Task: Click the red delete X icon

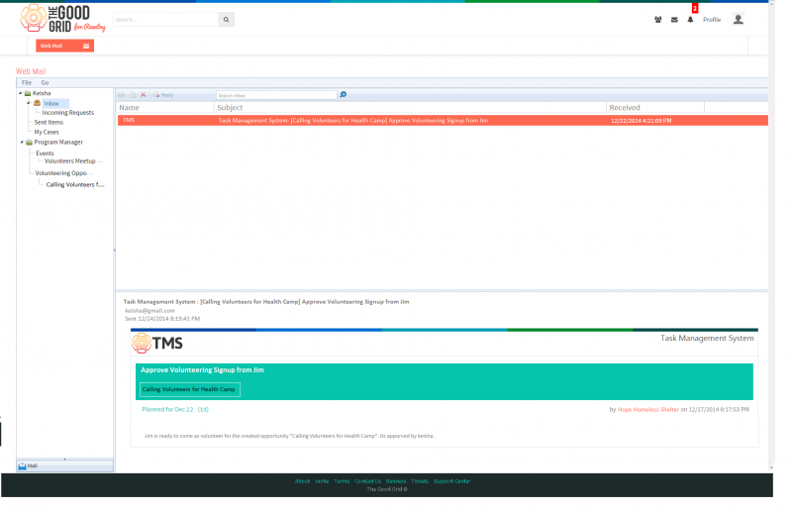Action: click(x=144, y=95)
